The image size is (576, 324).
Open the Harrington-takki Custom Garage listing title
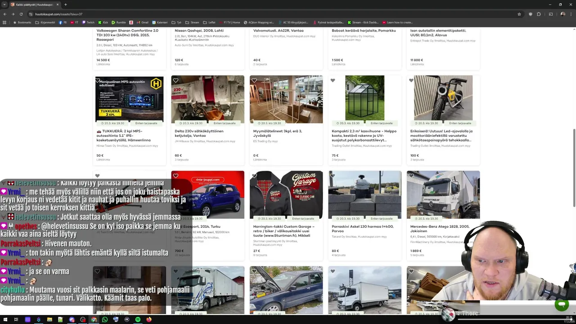coord(284,231)
